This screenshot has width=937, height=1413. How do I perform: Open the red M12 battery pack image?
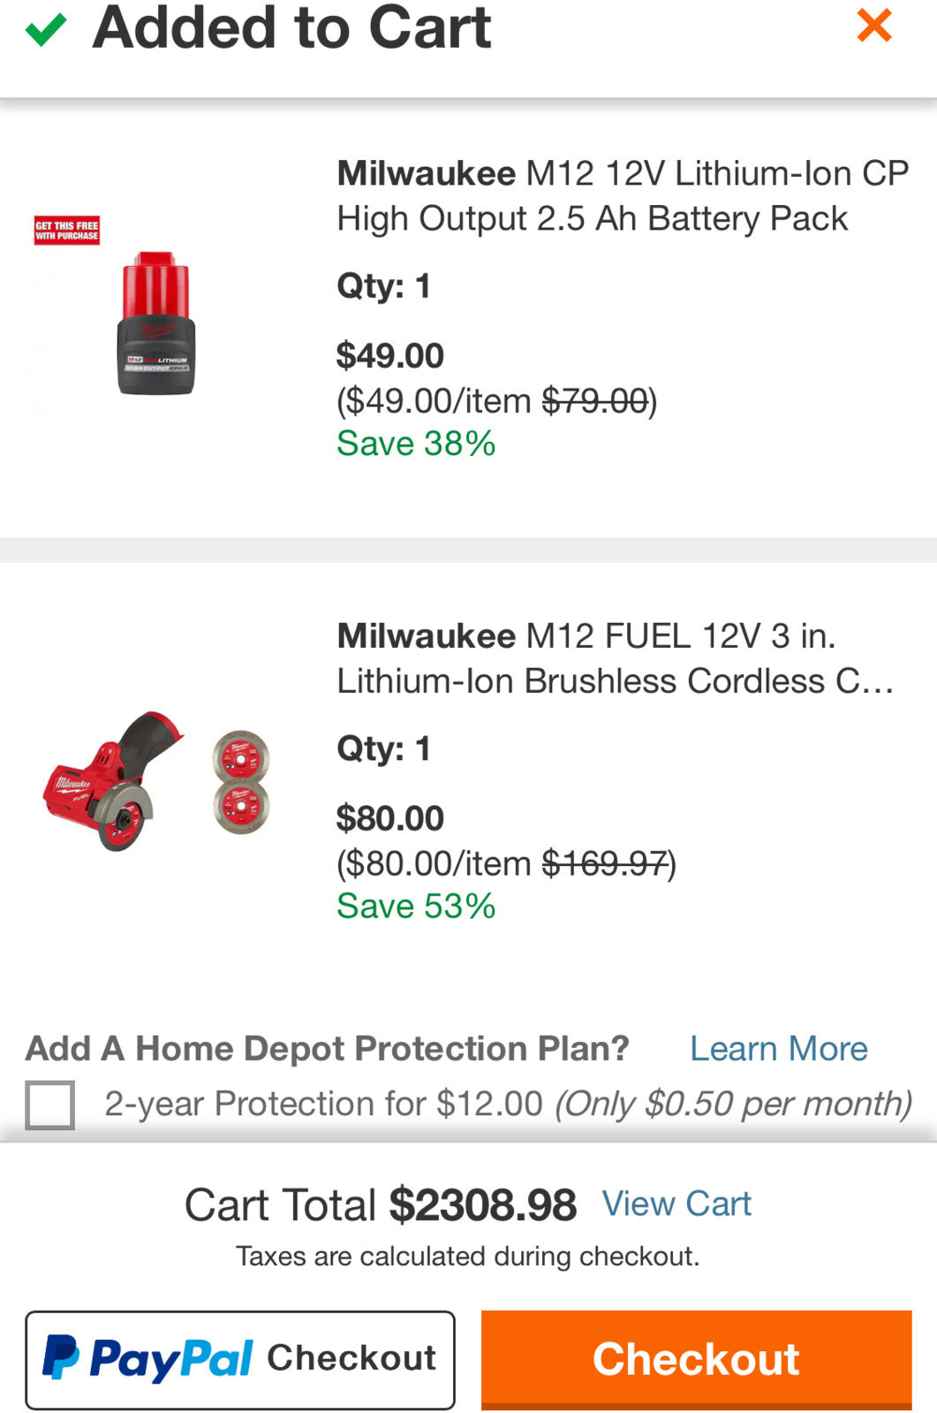[x=156, y=323]
